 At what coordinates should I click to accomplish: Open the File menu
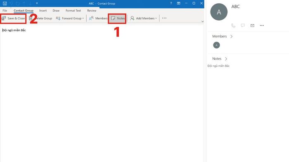coord(5,11)
